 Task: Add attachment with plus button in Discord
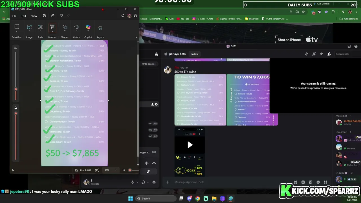[168, 182]
